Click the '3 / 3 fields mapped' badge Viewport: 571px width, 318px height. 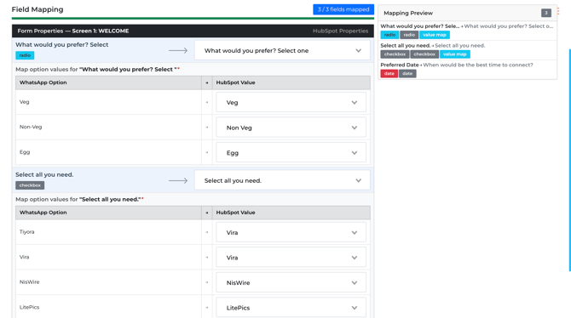343,9
